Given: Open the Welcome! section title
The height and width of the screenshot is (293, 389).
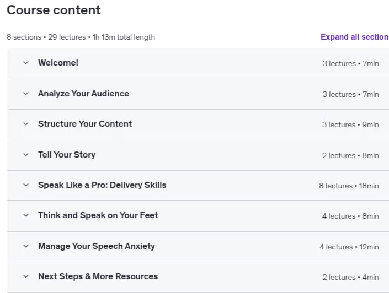Looking at the screenshot, I should (x=58, y=63).
